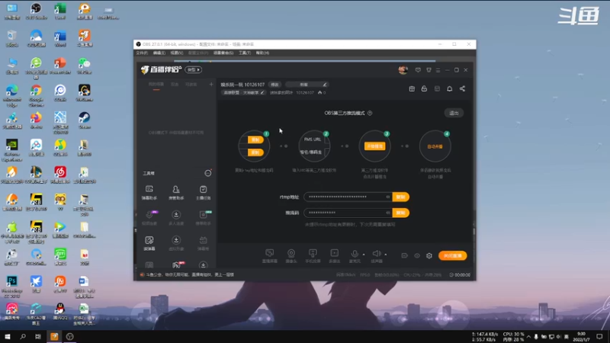Open the Windows Start button

[8, 336]
